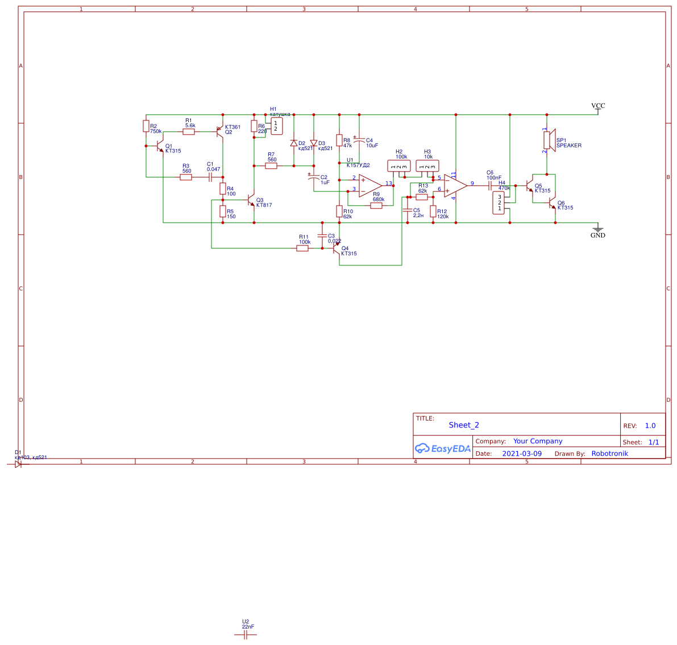Select potentiometer H2 100k symbol
This screenshot has height=645, width=677.
tap(399, 165)
